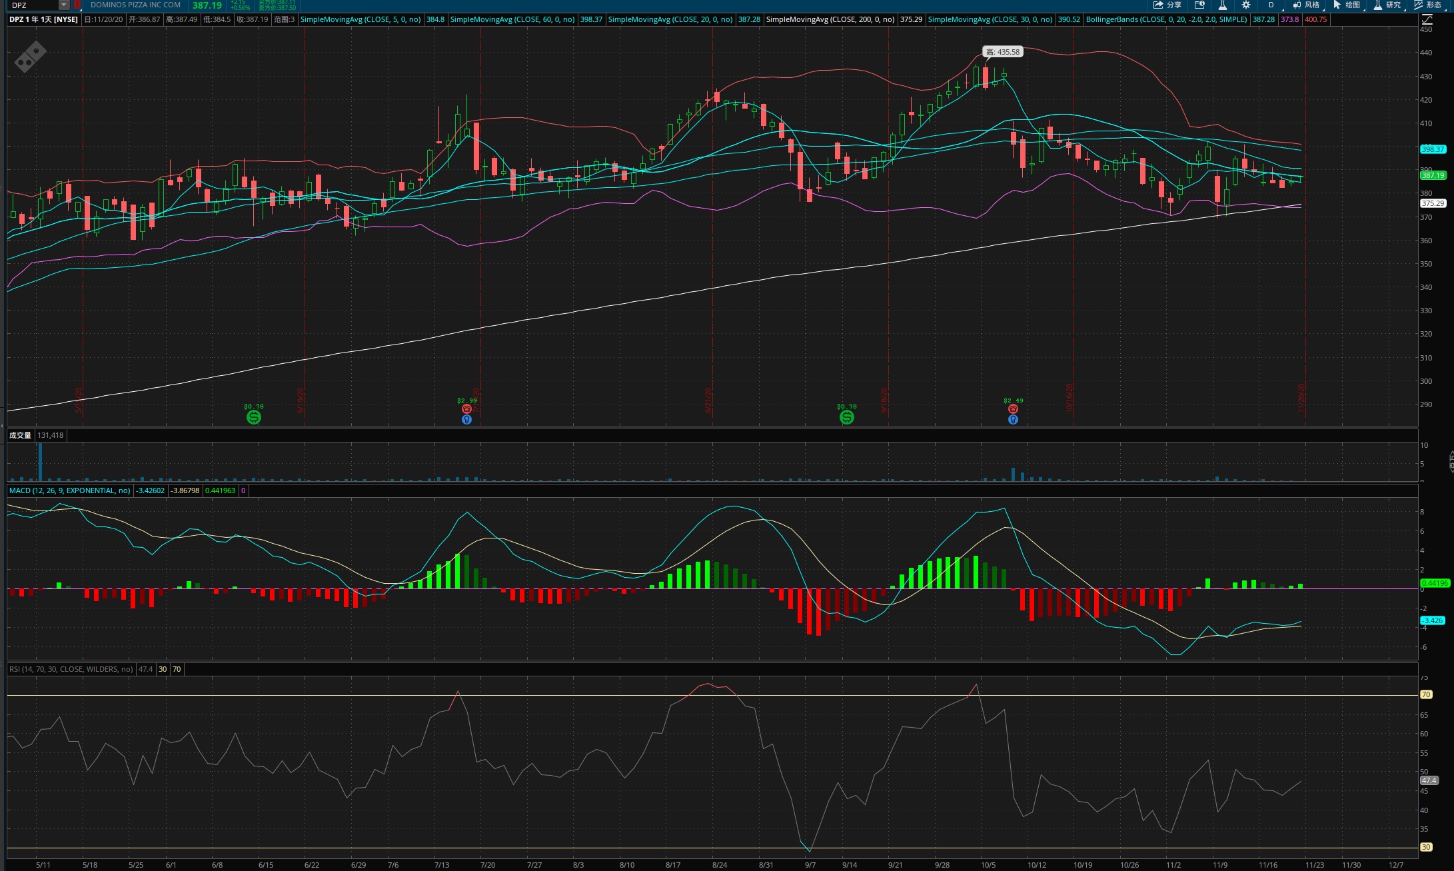Open the 风格 style dropdown
The width and height of the screenshot is (1454, 871).
click(x=1307, y=5)
